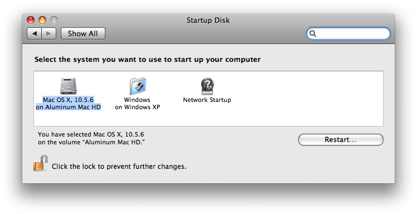Go forward with the right arrow button
This screenshot has height=214, width=417.
(49, 33)
